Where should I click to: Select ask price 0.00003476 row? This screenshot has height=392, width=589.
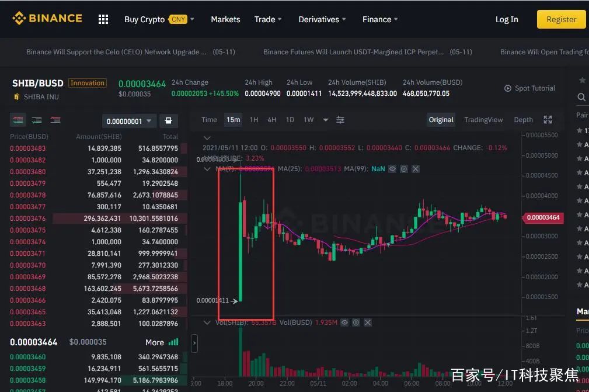click(99, 218)
